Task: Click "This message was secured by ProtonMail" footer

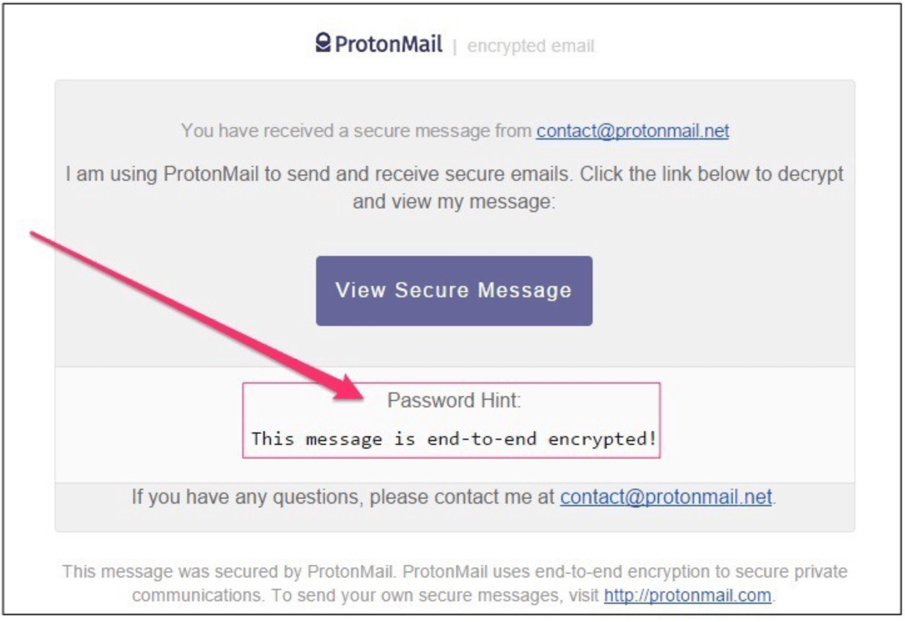Action: click(228, 572)
